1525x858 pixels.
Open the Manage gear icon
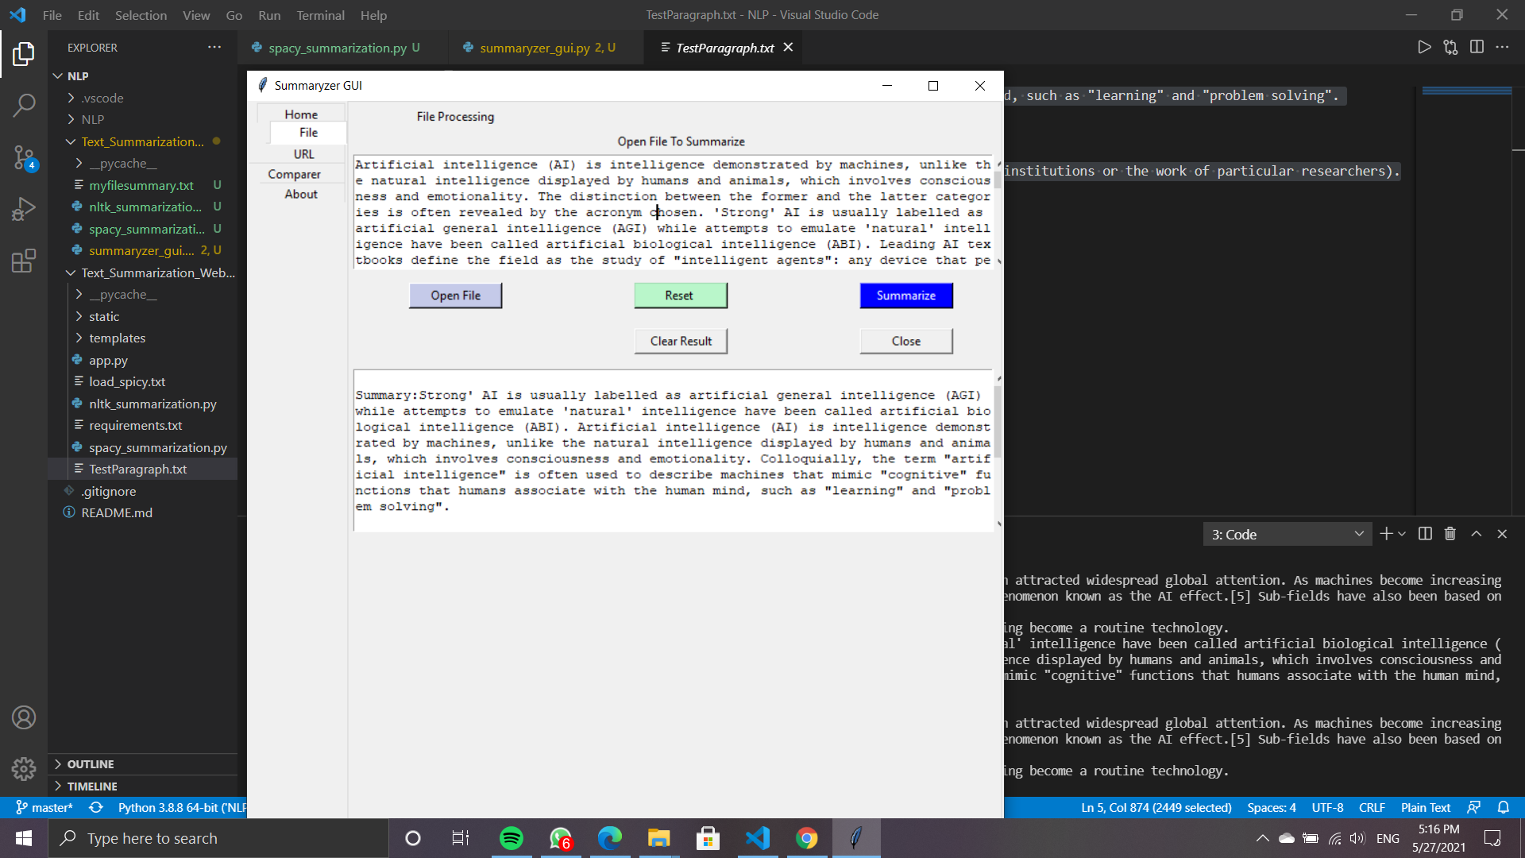point(24,768)
